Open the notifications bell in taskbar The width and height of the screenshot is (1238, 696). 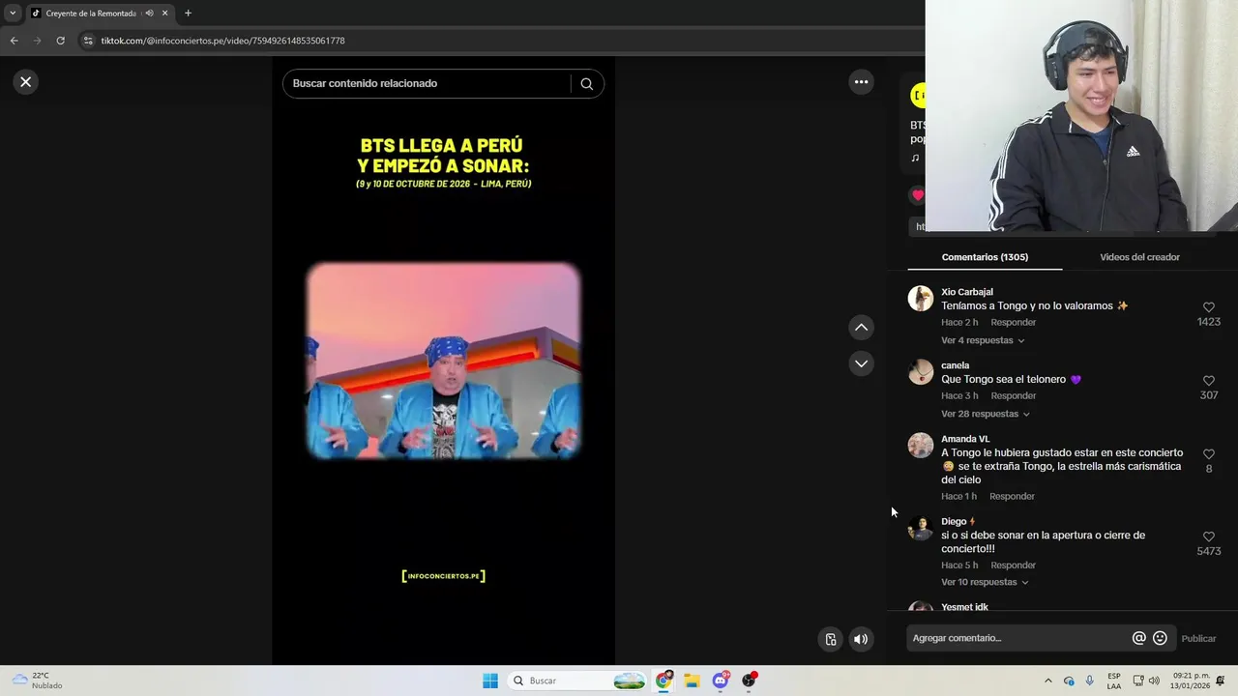(x=1221, y=681)
